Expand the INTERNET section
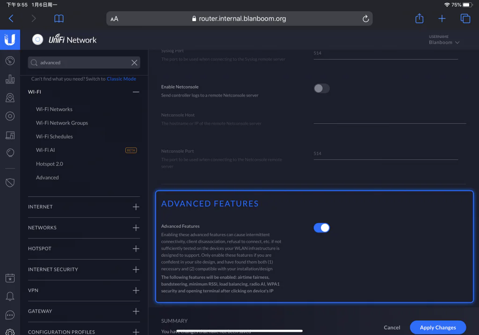Viewport: 479px width, 335px height. click(136, 207)
